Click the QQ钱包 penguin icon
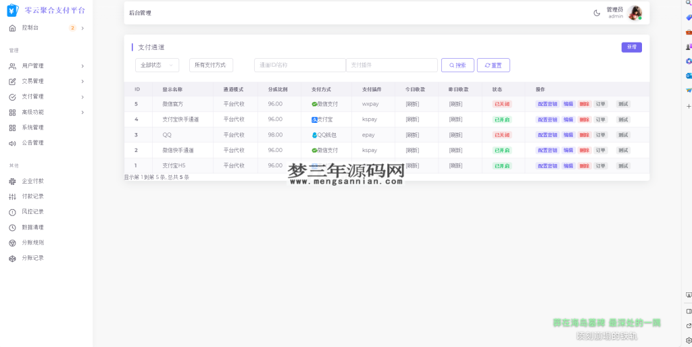The height and width of the screenshot is (347, 692). (x=314, y=135)
